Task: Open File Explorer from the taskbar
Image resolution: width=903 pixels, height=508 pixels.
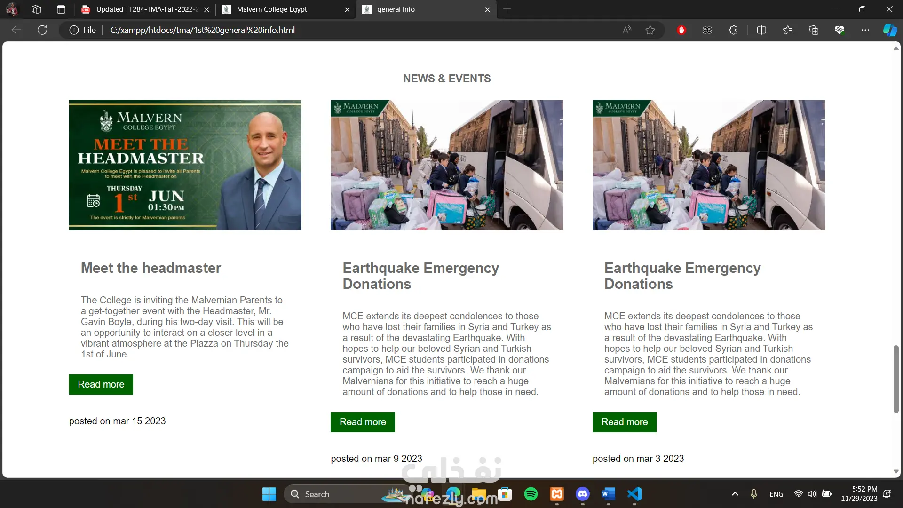Action: coord(479,494)
